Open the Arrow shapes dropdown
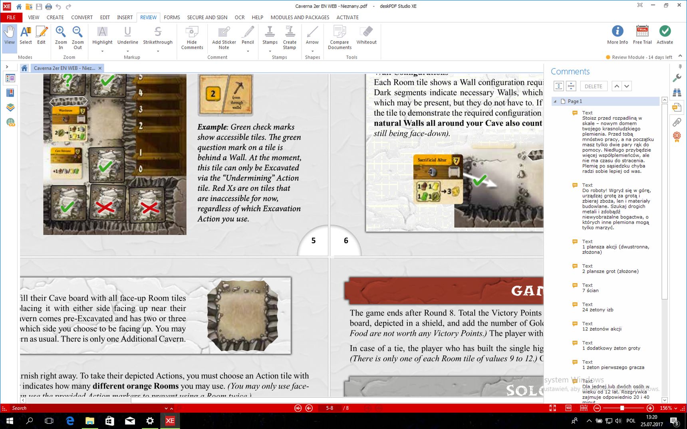Viewport: 687px width, 429px height. pos(312,51)
